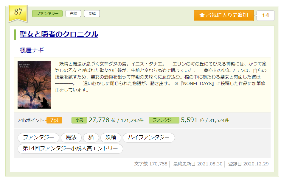This screenshot has height=180, width=284.
Task: Select the 猫 tag
Action: tap(91, 138)
